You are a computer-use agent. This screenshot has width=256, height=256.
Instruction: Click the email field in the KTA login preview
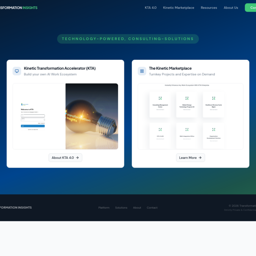(x=33, y=116)
